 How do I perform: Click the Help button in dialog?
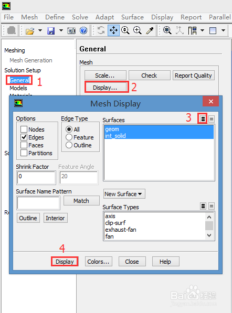click(165, 261)
